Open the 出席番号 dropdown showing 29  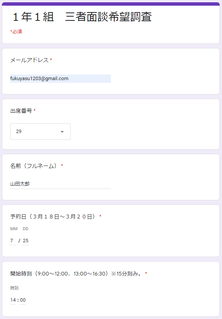(40, 132)
